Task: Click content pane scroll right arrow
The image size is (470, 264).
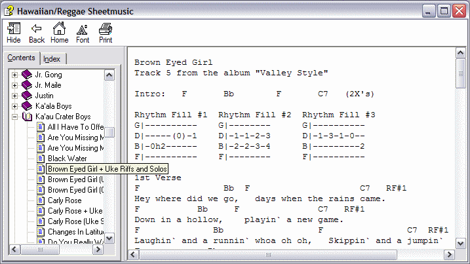Action: (449, 255)
